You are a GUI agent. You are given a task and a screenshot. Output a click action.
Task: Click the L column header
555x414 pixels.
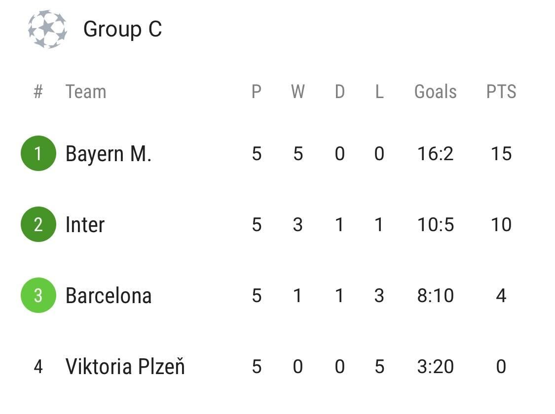(x=379, y=92)
